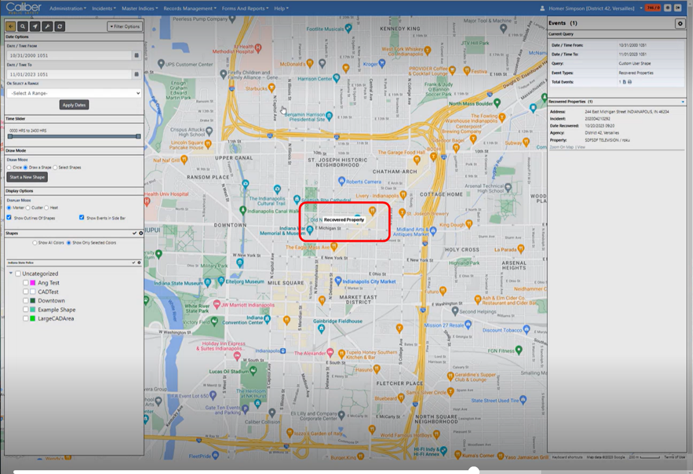Image resolution: width=693 pixels, height=474 pixels.
Task: Collapse the Uncategorized tree node
Action: [11, 273]
